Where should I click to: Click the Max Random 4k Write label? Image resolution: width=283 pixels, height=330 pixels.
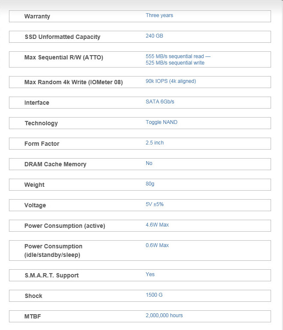pyautogui.click(x=74, y=82)
